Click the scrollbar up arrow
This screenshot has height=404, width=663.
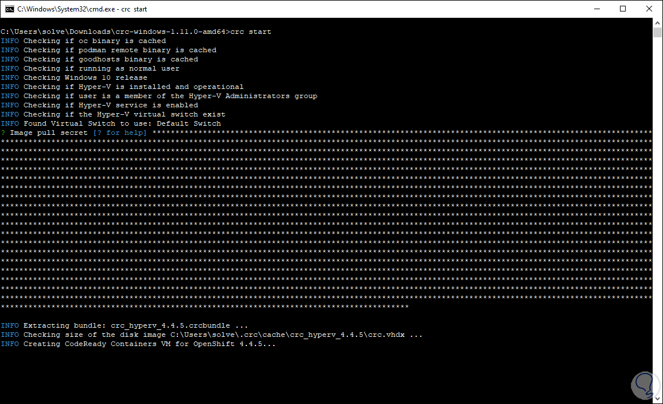[x=657, y=23]
